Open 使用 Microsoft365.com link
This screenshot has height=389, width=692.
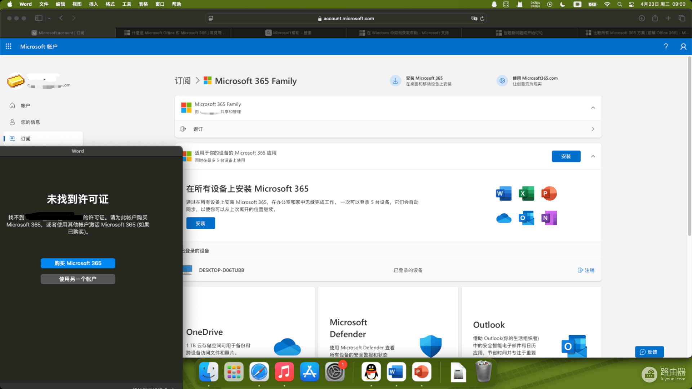[527, 81]
